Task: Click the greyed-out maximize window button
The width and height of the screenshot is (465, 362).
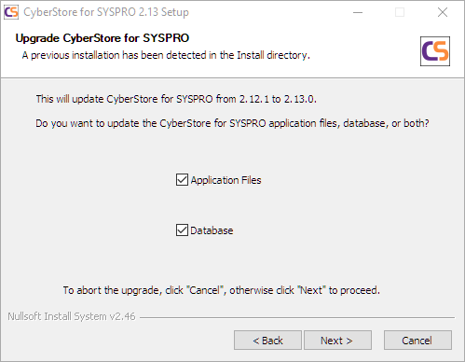Action: (x=400, y=12)
